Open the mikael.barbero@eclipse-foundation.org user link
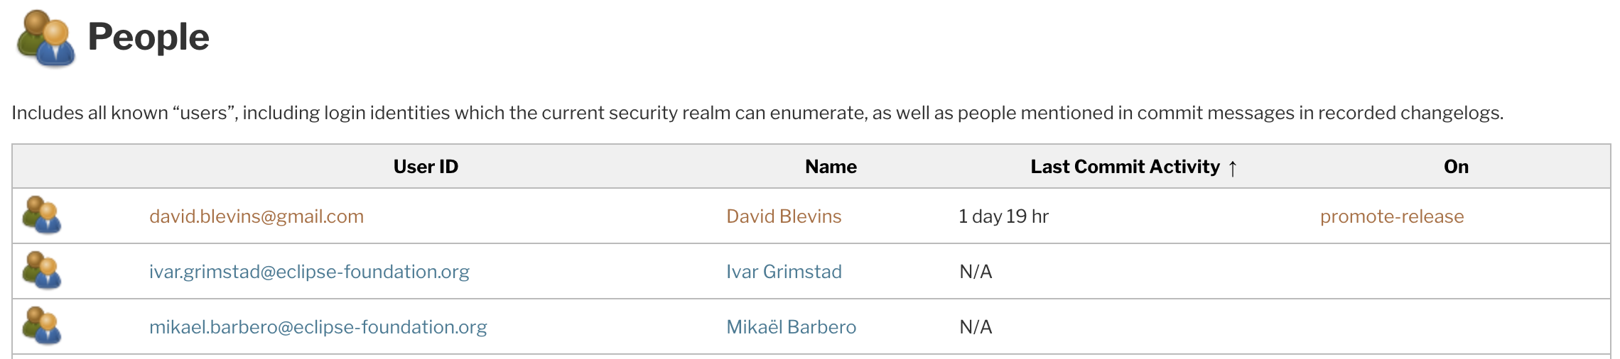This screenshot has height=359, width=1620. click(318, 327)
